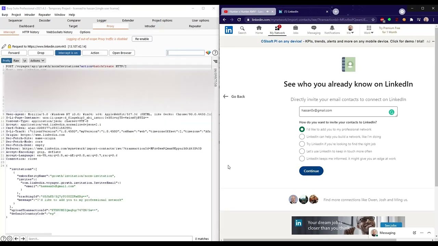Click Chrome back arrow
438x246 pixels.
[x=224, y=20]
